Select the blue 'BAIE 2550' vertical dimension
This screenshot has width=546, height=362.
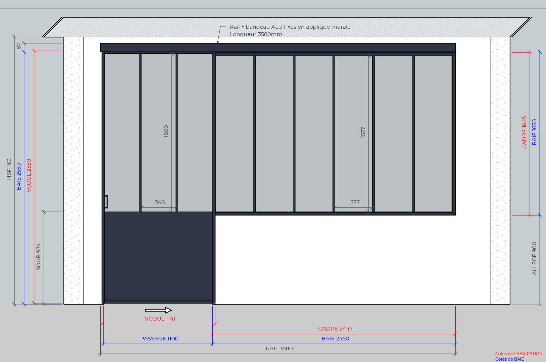click(19, 177)
